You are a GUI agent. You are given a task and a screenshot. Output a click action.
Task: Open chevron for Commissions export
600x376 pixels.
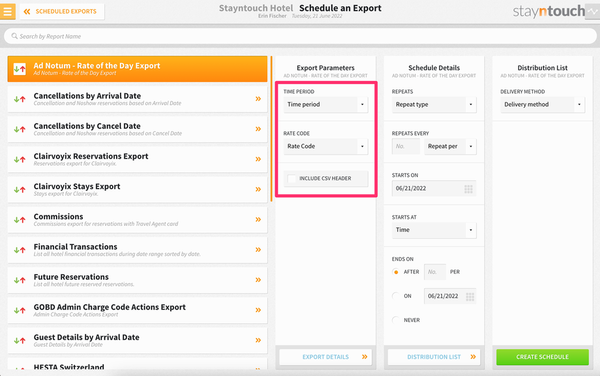pyautogui.click(x=258, y=219)
